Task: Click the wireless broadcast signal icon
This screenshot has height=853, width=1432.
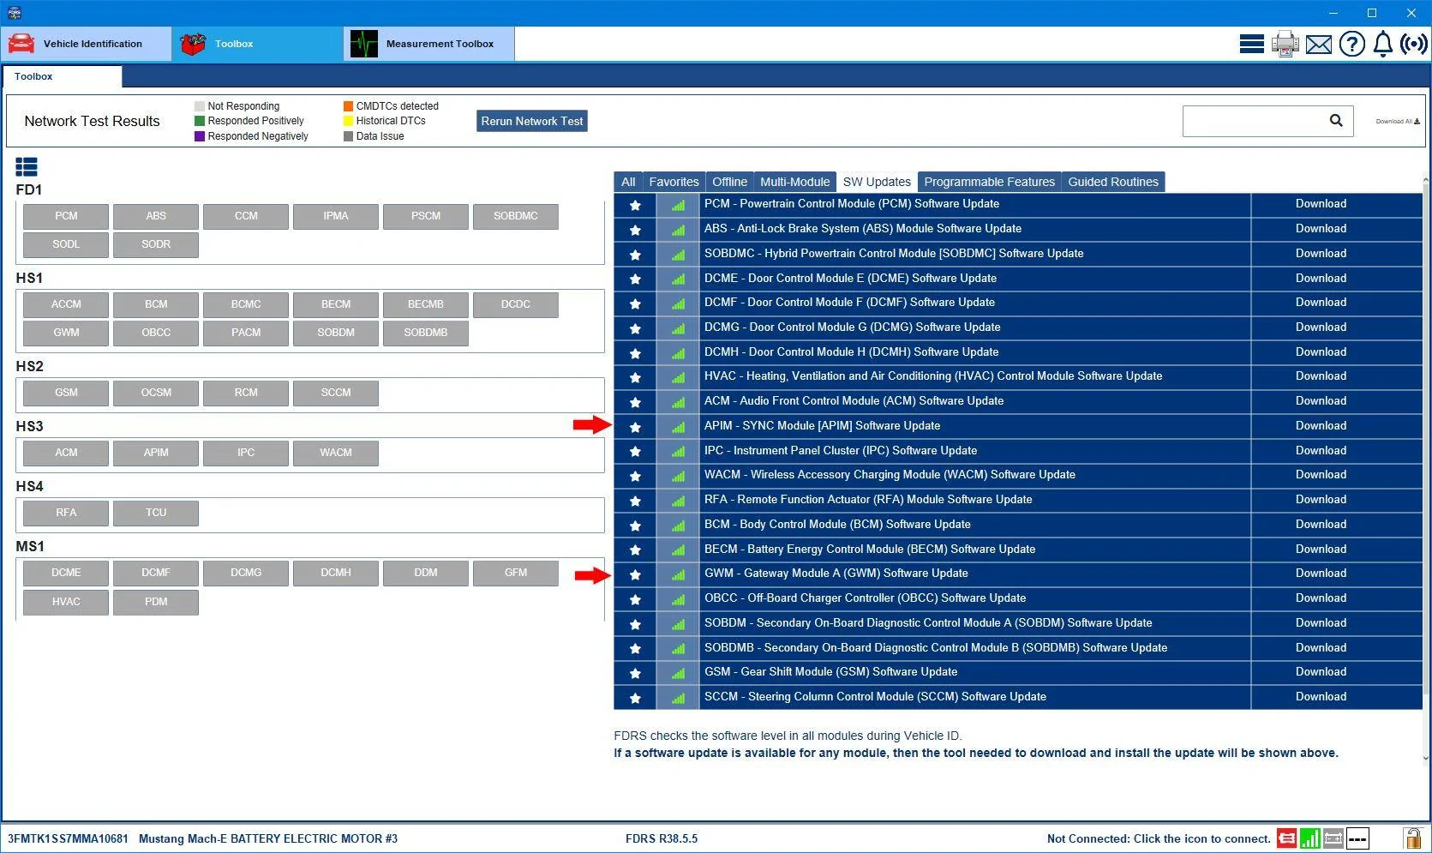Action: point(1413,44)
